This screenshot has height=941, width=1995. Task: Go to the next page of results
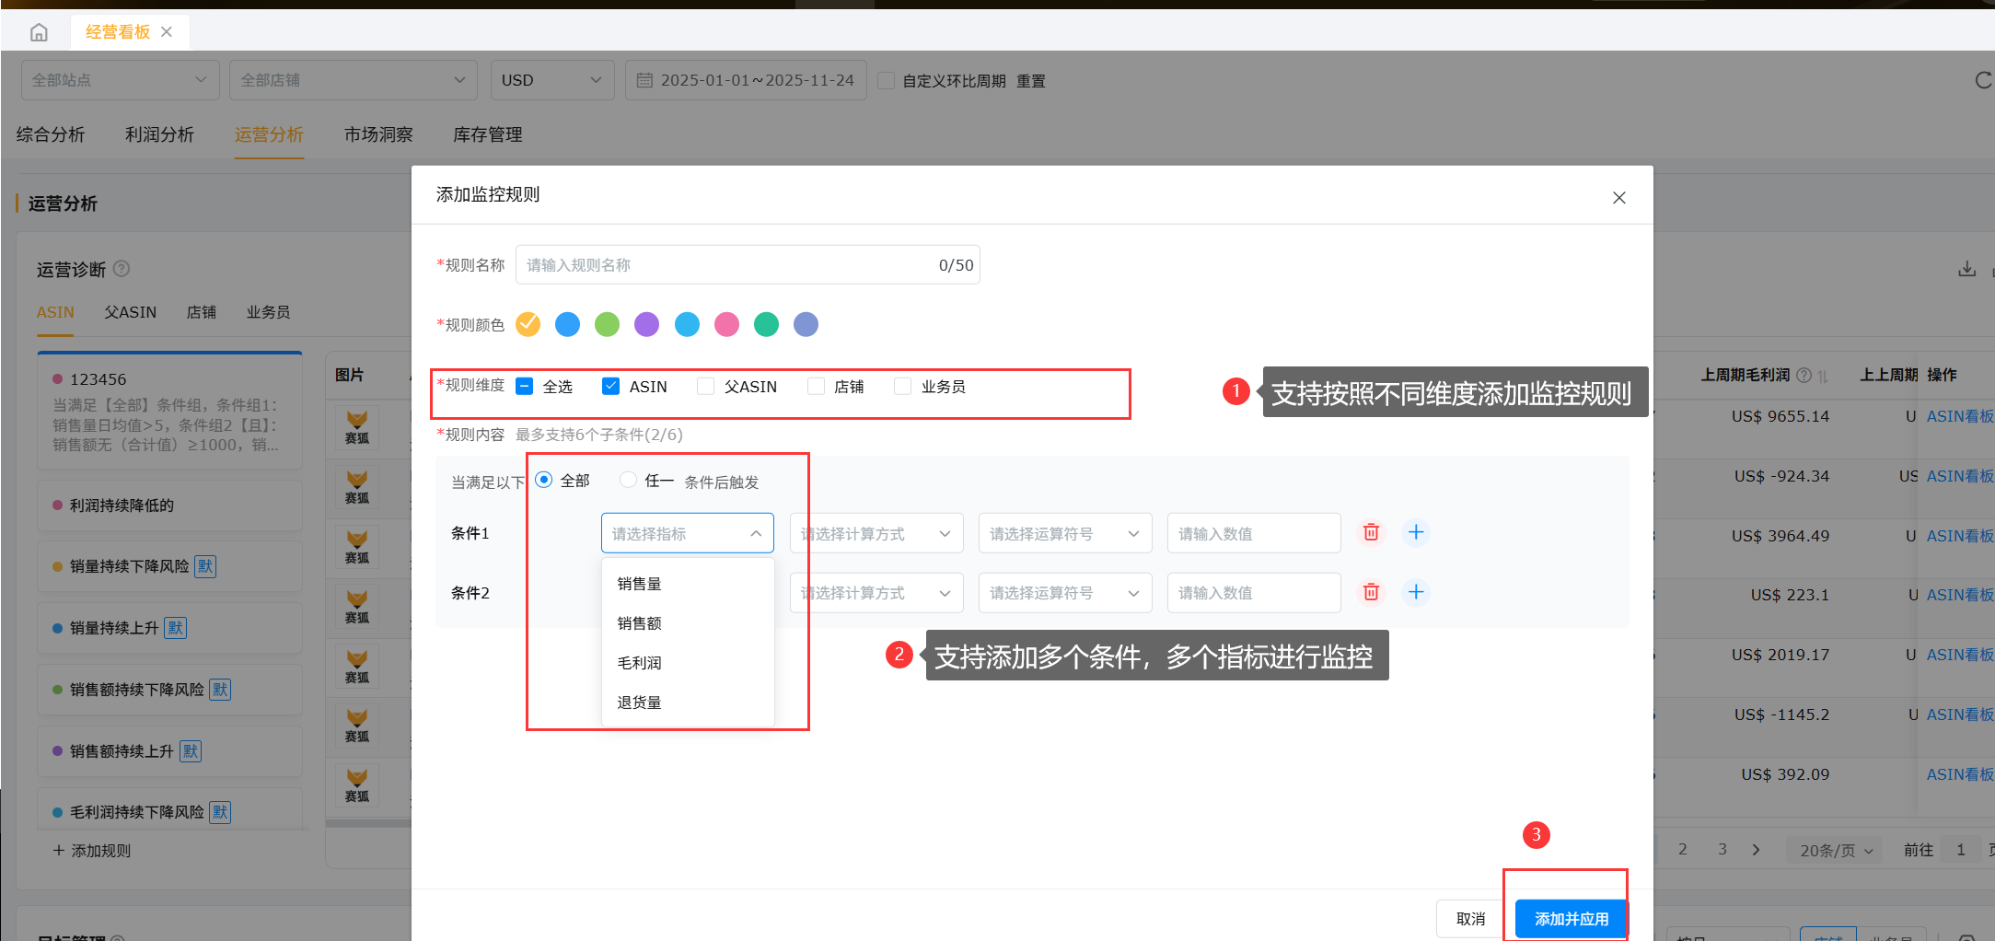click(1756, 850)
